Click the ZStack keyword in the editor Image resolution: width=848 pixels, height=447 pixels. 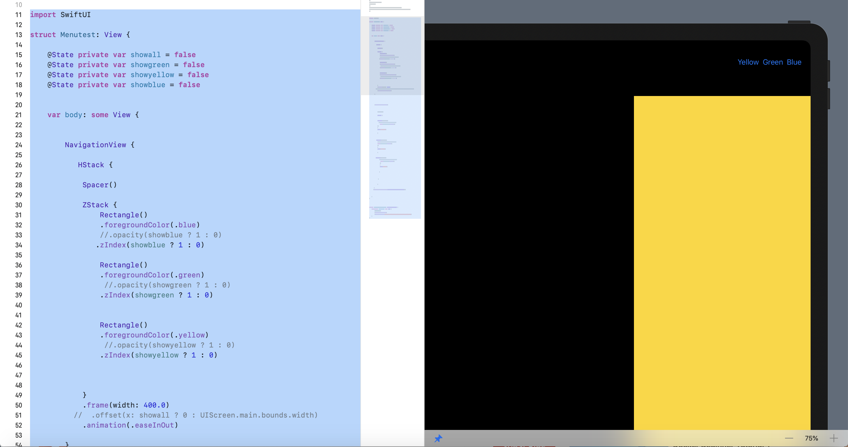[x=95, y=205]
